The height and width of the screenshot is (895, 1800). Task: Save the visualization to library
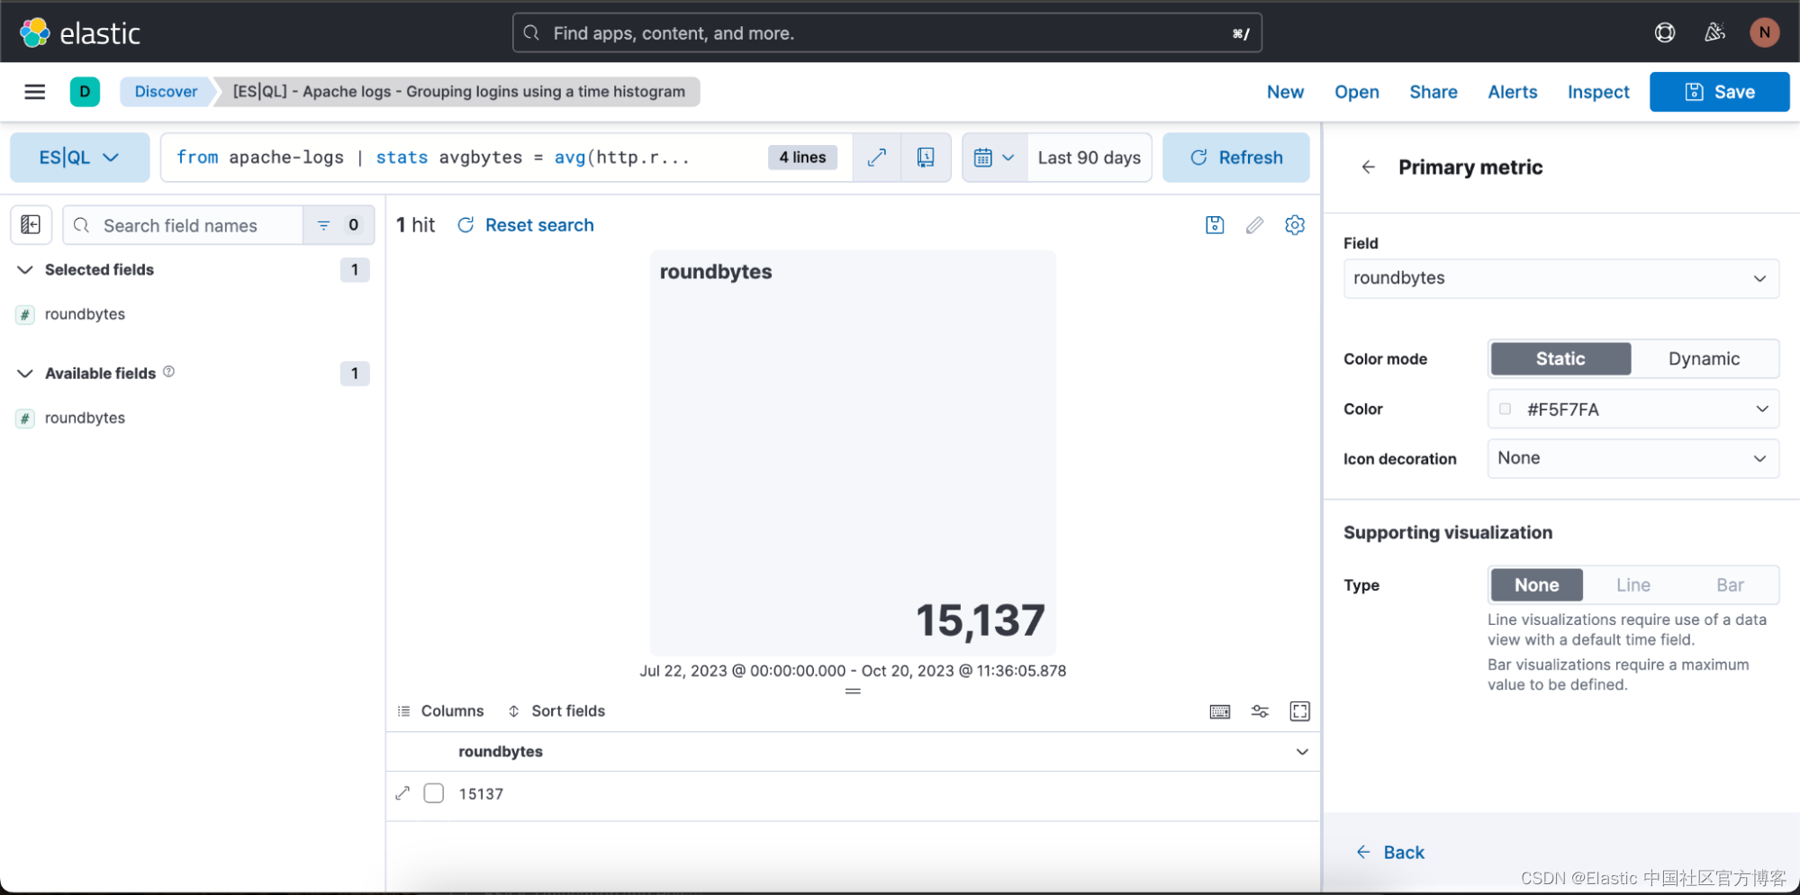(1215, 225)
